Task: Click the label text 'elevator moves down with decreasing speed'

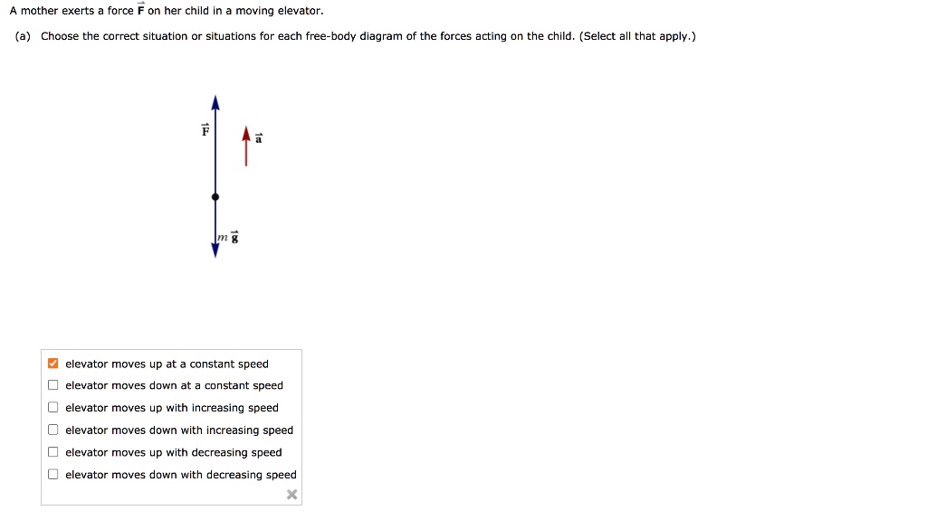Action: tap(181, 475)
